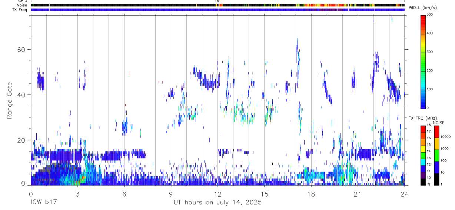Click the '151' CPID value above the plot

click(217, 1)
